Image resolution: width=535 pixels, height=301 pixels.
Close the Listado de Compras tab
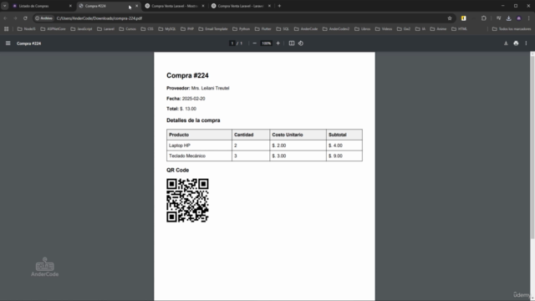coord(70,6)
